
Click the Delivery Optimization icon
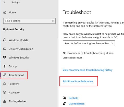pyautogui.click(x=5, y=49)
